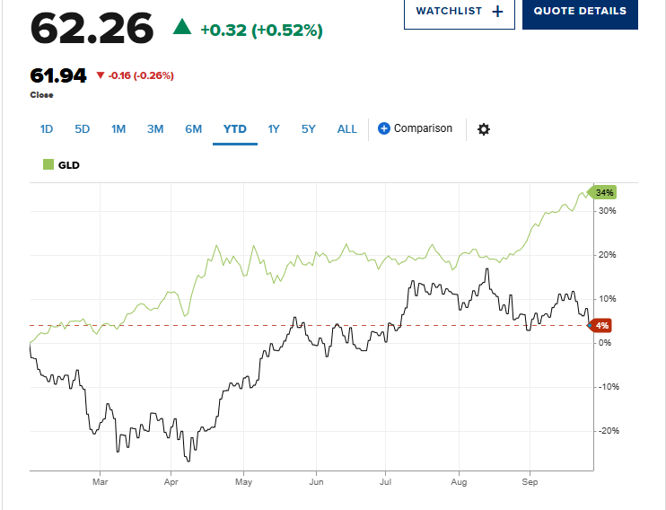Viewport: 666px width, 510px height.
Task: Click the blue plus Comparison icon
Action: point(384,128)
